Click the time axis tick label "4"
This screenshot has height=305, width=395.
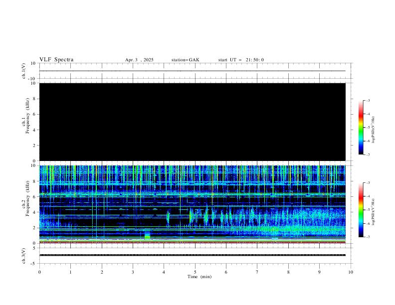164,272
